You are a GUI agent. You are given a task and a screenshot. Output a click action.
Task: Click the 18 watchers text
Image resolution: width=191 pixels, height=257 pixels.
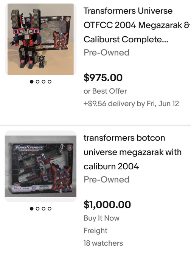(x=103, y=243)
